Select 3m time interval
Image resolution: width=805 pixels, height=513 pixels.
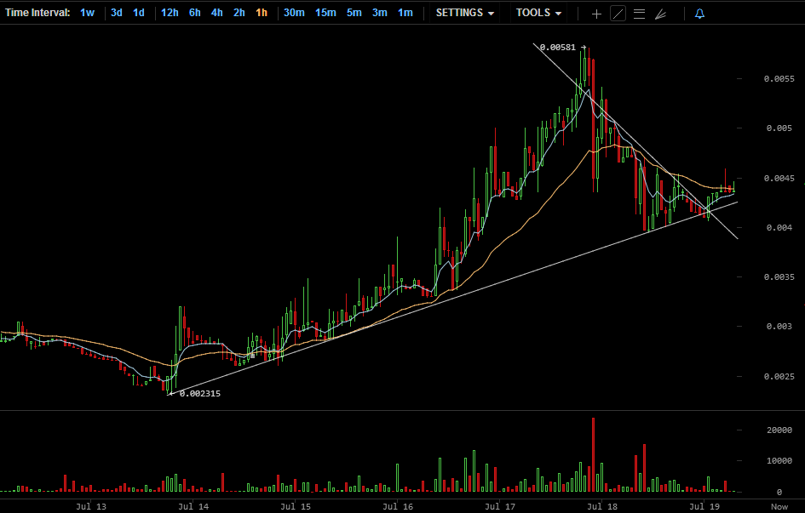(x=380, y=13)
